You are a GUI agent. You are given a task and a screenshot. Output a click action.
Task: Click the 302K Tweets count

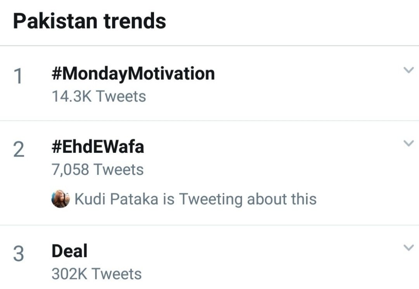coord(97,274)
